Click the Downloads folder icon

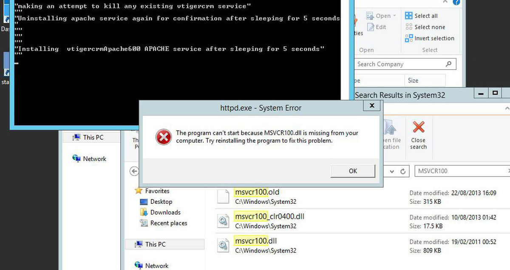tap(144, 212)
